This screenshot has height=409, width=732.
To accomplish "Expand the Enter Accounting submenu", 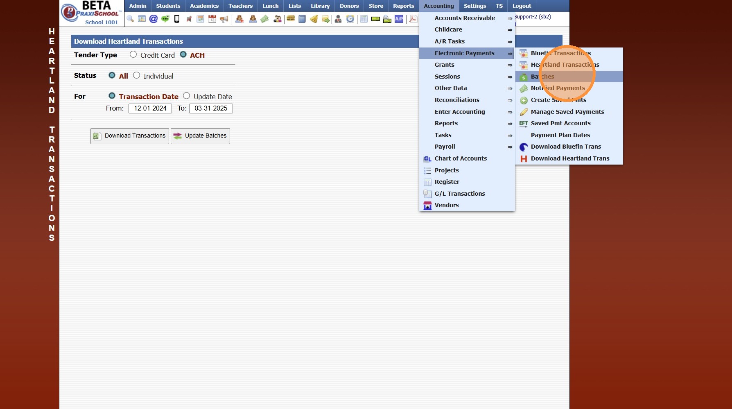I will point(467,112).
